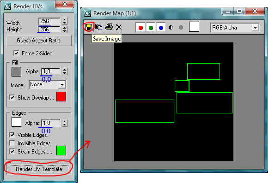
Task: Adjust the Fill Alpha spinner
Action: tap(65, 71)
